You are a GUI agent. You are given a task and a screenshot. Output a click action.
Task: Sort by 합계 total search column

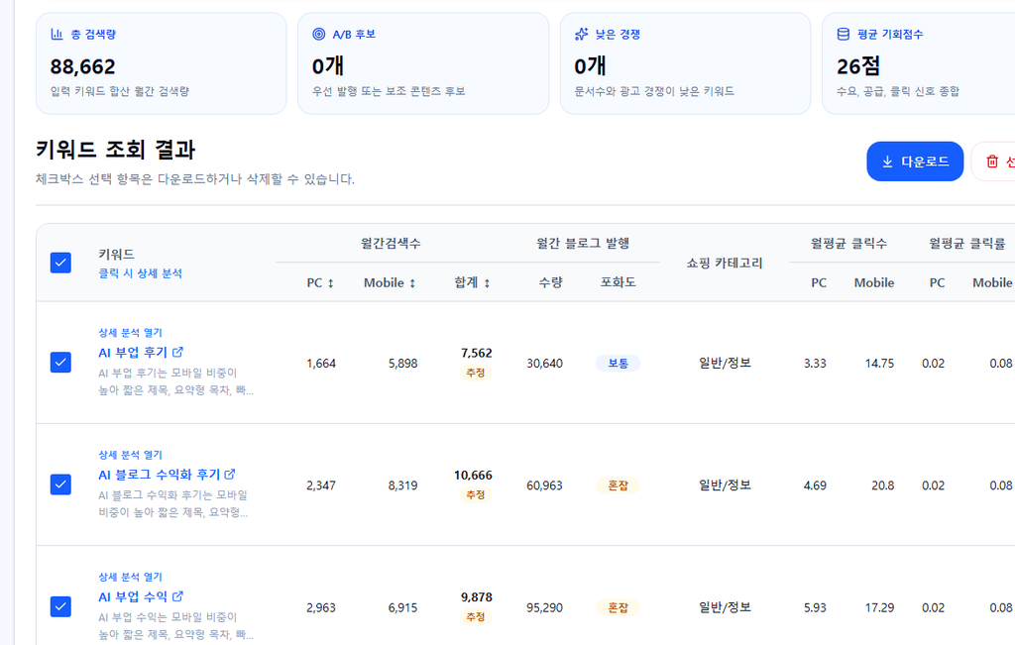(x=473, y=282)
